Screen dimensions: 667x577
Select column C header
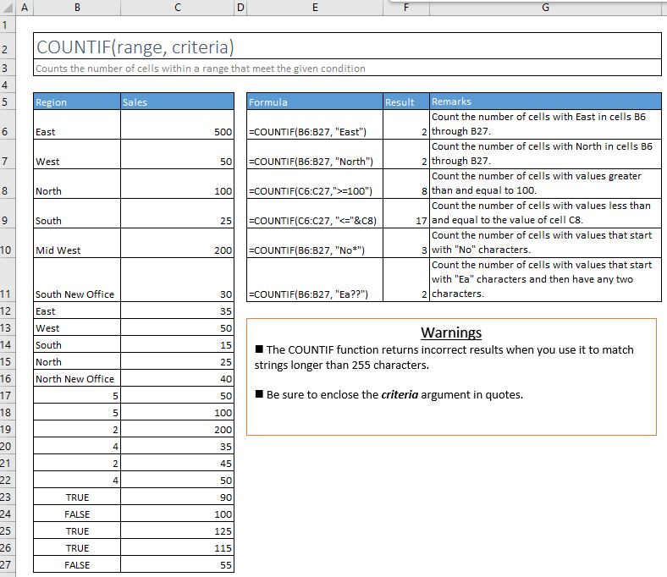[178, 8]
